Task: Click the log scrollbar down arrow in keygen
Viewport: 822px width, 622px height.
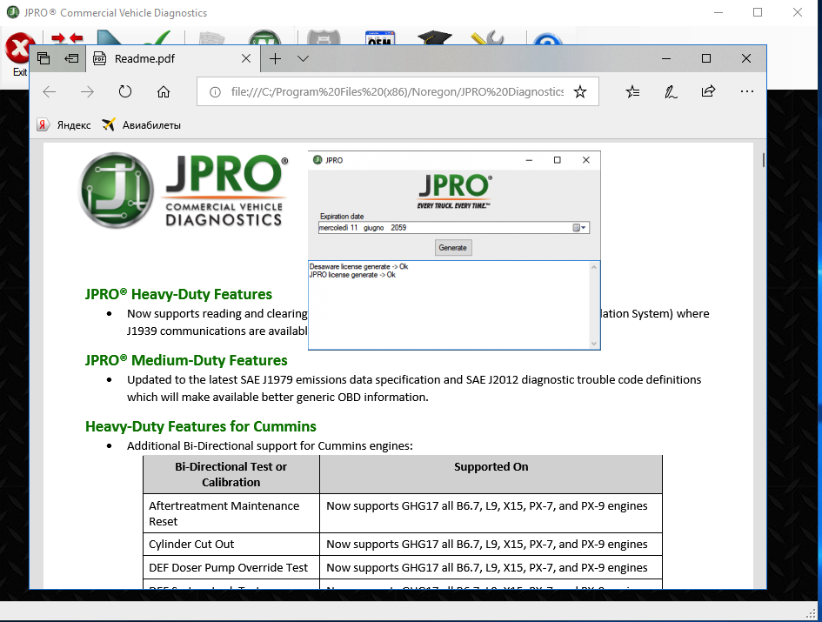Action: tap(593, 344)
